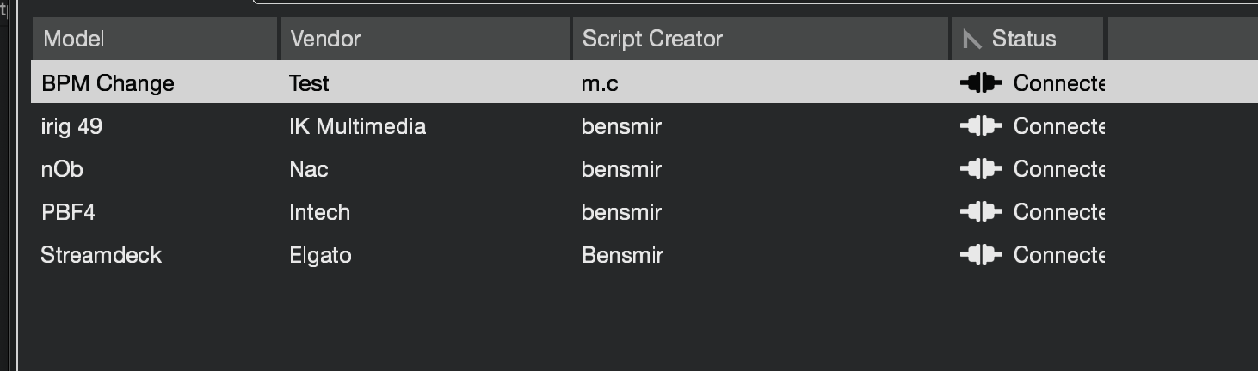Select the nOb controller row
The width and height of the screenshot is (1258, 371).
pos(62,169)
